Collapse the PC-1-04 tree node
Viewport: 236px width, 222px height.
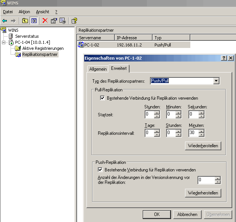4,42
